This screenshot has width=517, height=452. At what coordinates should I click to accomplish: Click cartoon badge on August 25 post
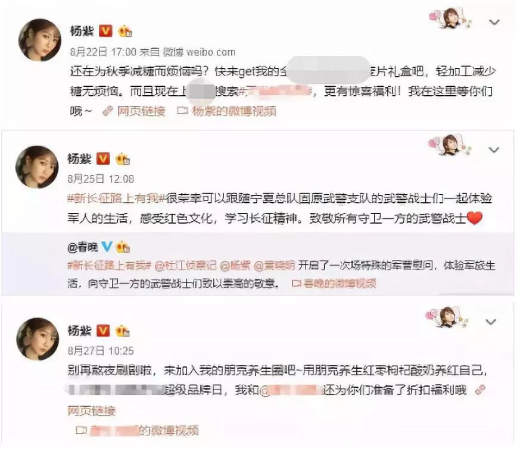point(449,145)
